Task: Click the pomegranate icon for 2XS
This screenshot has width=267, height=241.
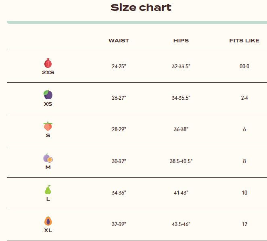Action: [48, 63]
